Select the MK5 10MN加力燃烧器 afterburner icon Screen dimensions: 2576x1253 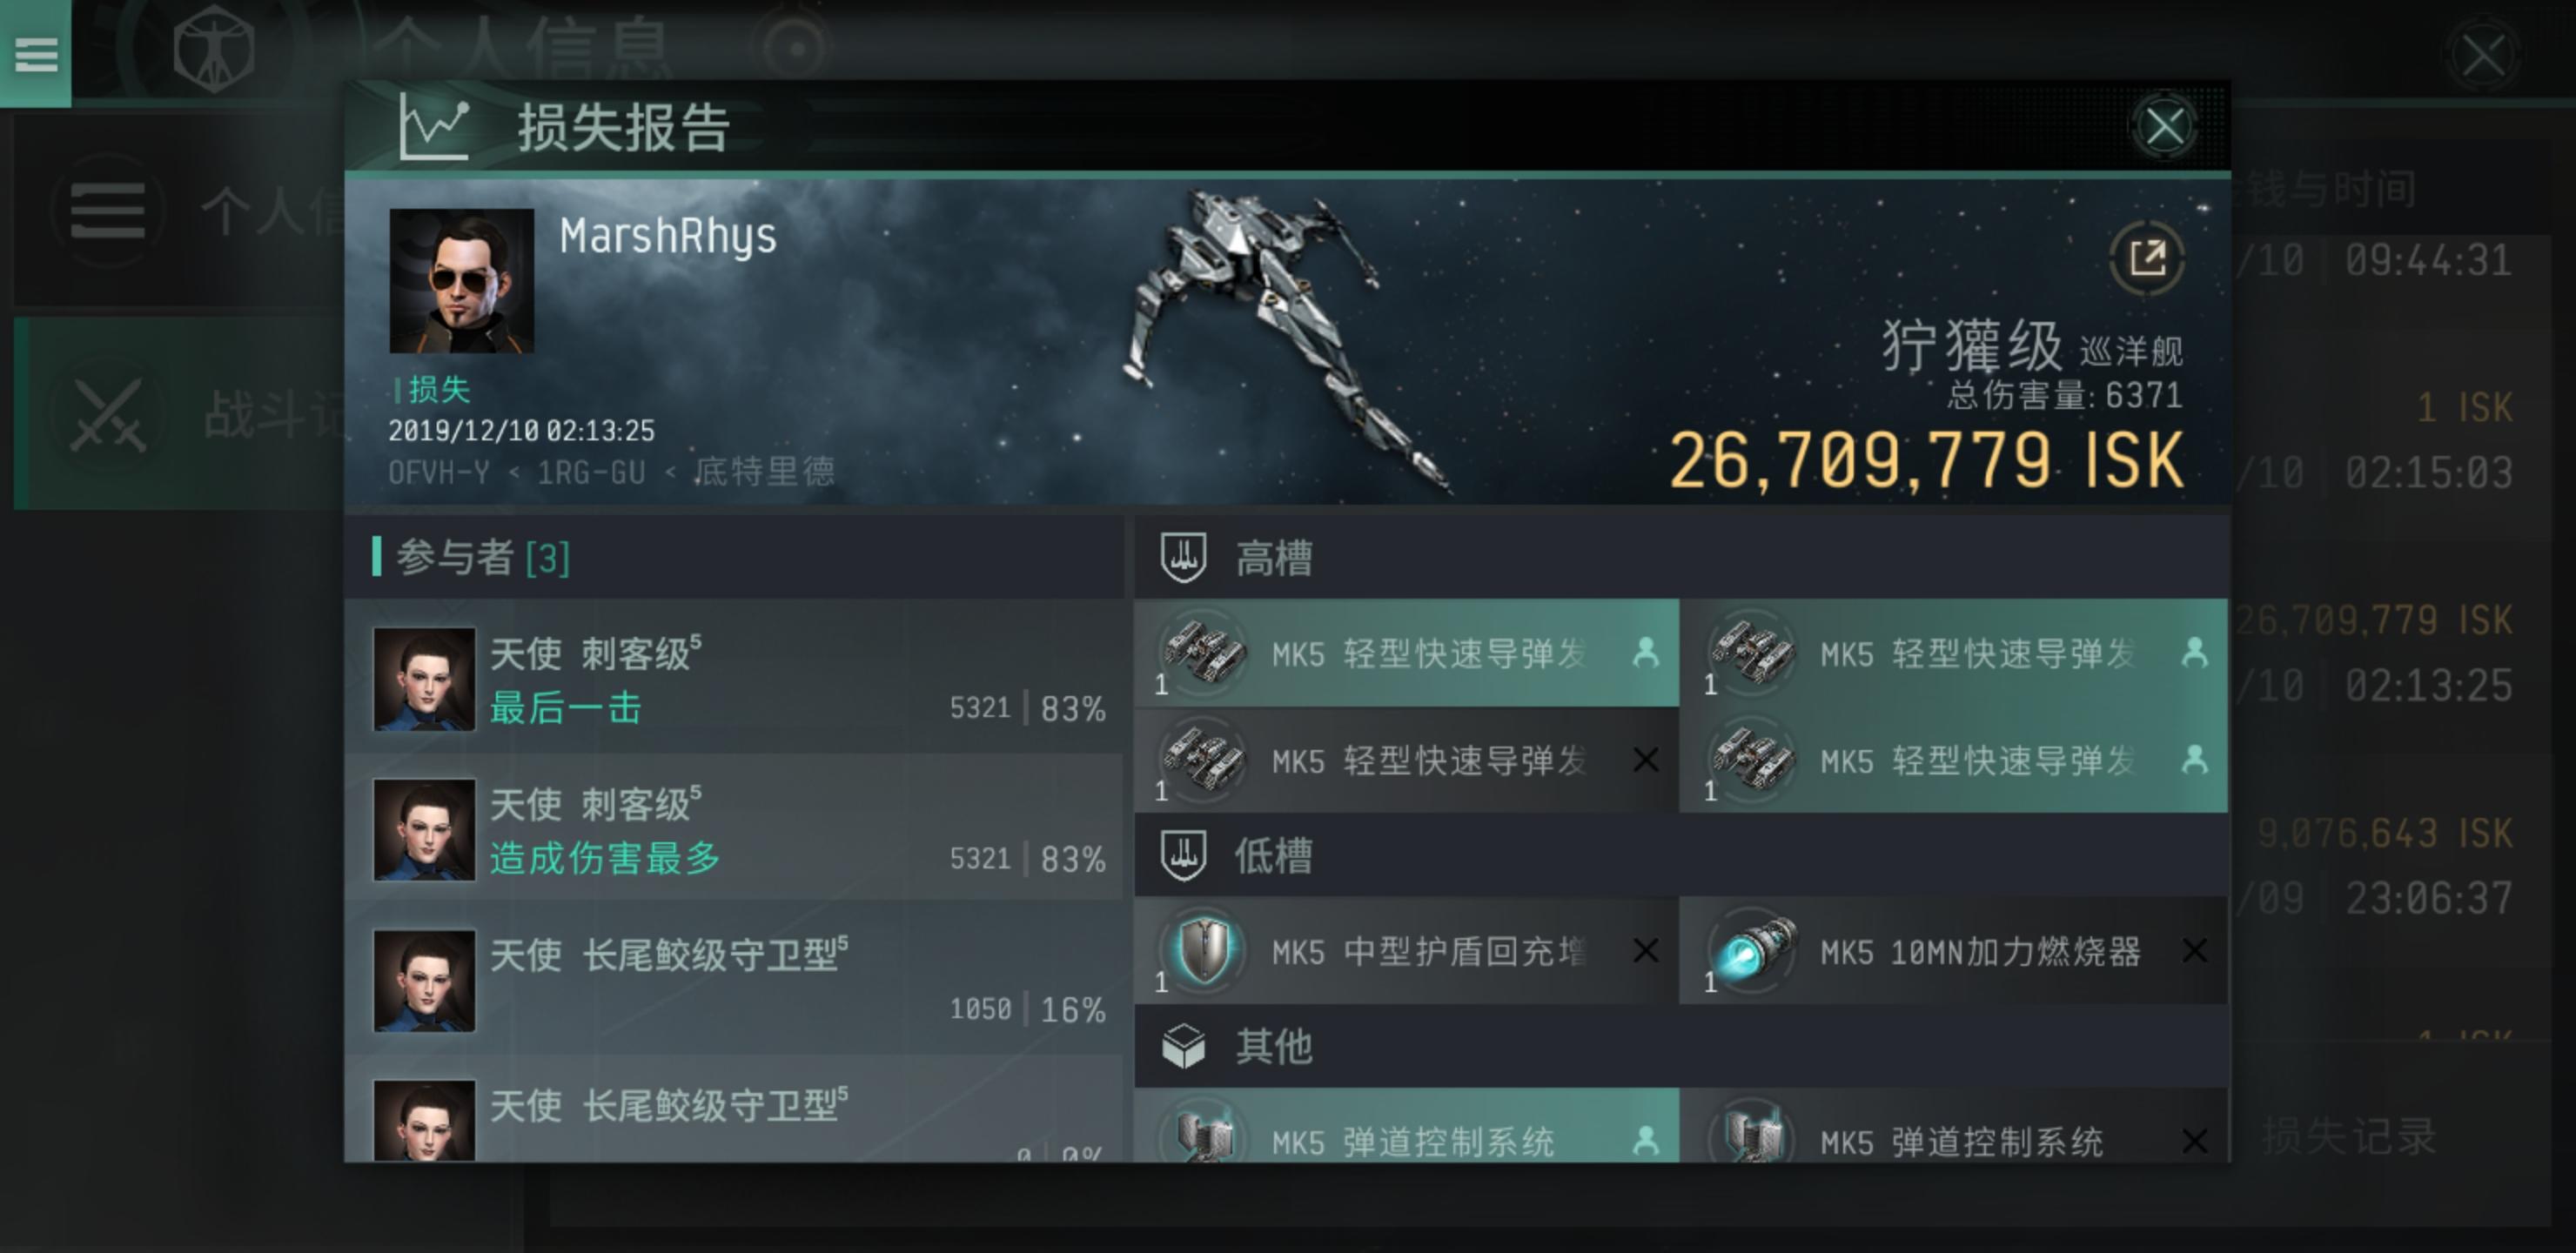click(x=1752, y=950)
